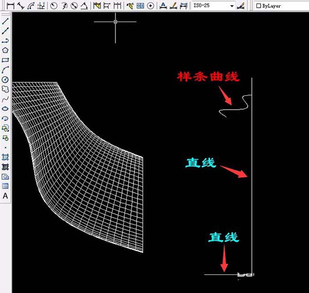Click the Radius Dimension icon

[54, 6]
